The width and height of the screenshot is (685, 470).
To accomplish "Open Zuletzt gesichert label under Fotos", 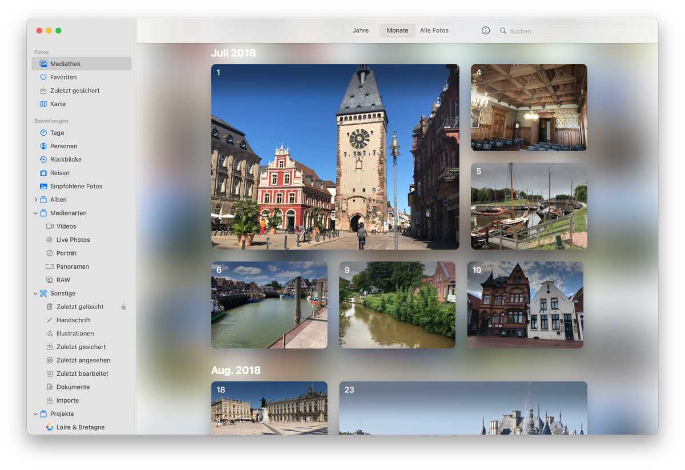I will pos(75,91).
